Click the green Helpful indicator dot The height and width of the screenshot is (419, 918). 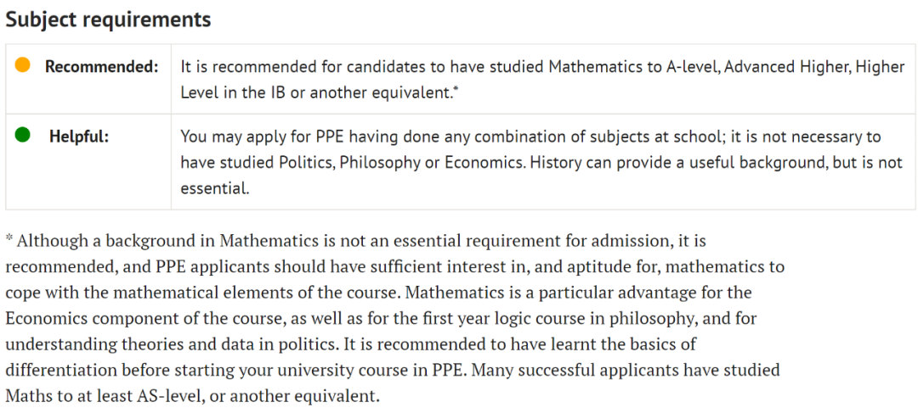click(x=23, y=135)
